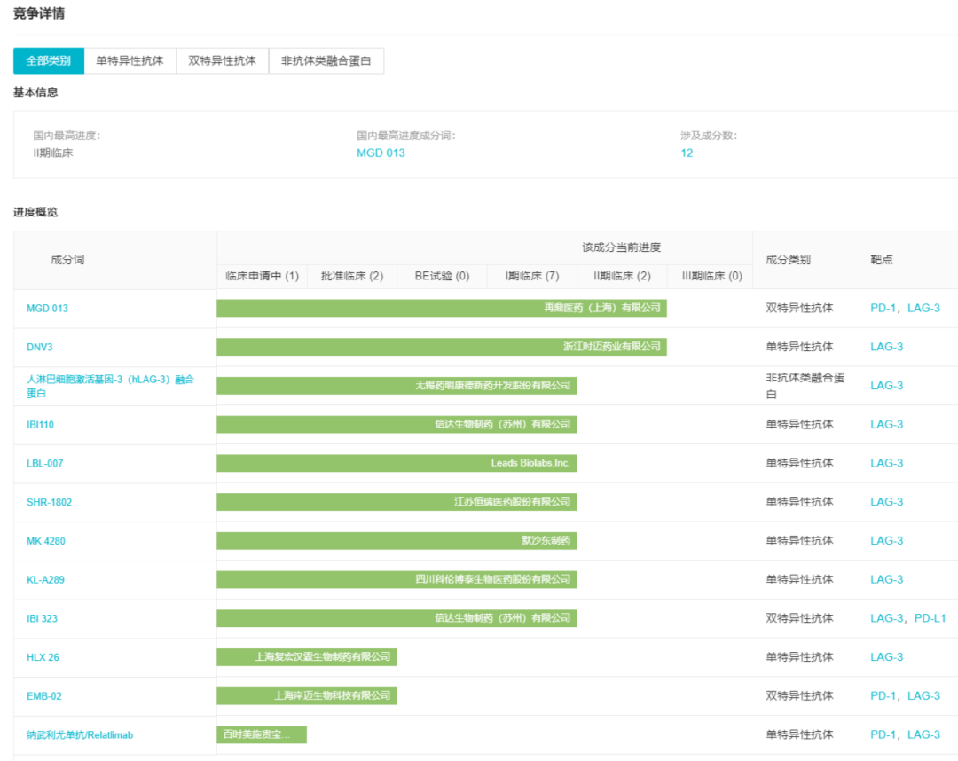The width and height of the screenshot is (958, 761).
Task: Click LAG-3 target in LBL-007 row
Action: (886, 463)
